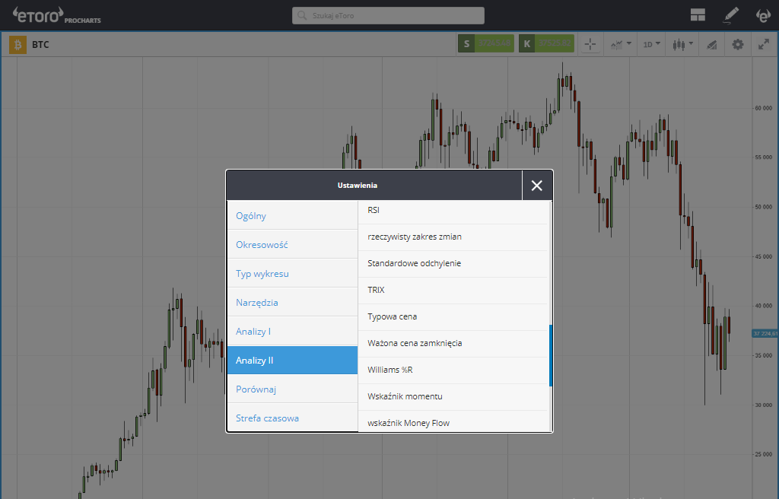Open the Narzędzia settings tab
Screen dimensions: 779x499
pos(293,302)
